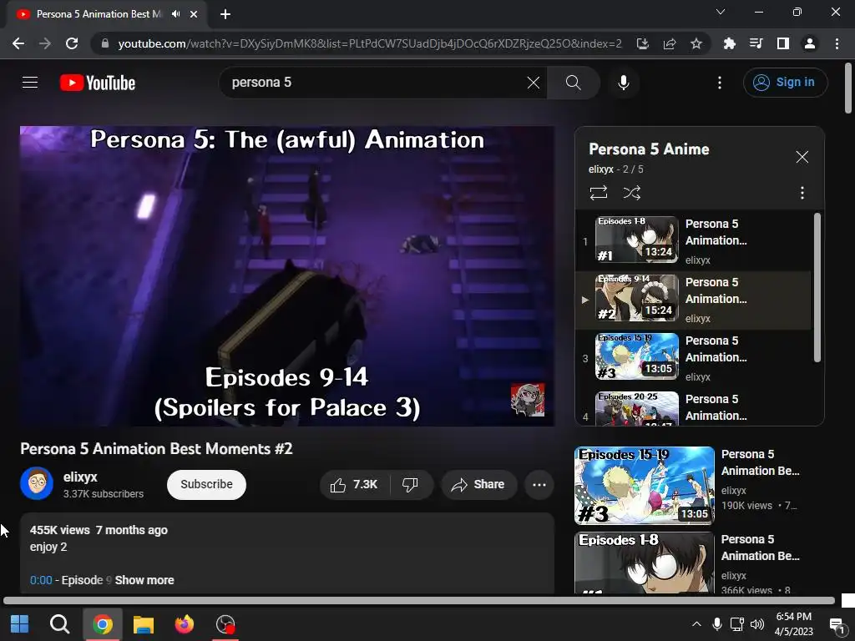Share this page from address bar
This screenshot has height=641, width=855.
click(670, 43)
